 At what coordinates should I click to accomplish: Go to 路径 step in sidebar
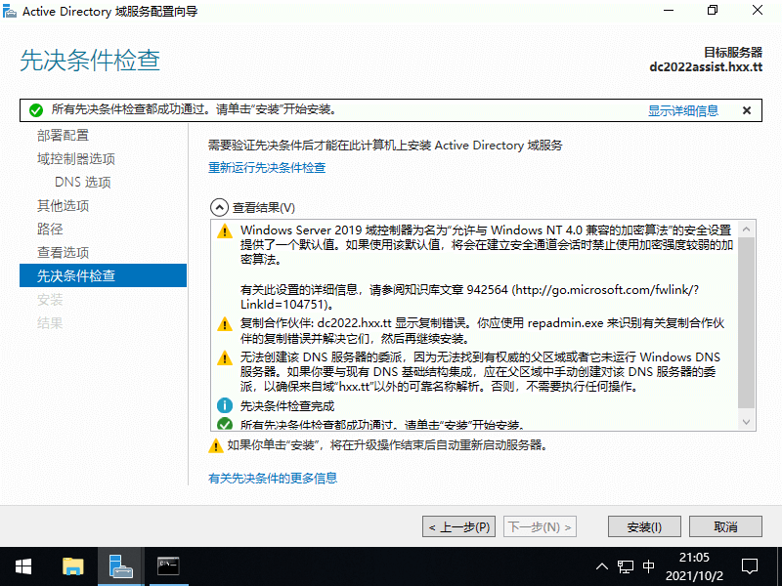pyautogui.click(x=50, y=230)
